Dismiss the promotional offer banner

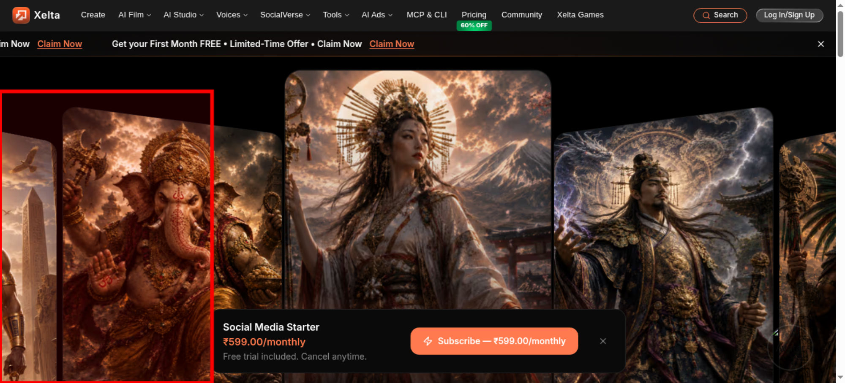(x=821, y=44)
